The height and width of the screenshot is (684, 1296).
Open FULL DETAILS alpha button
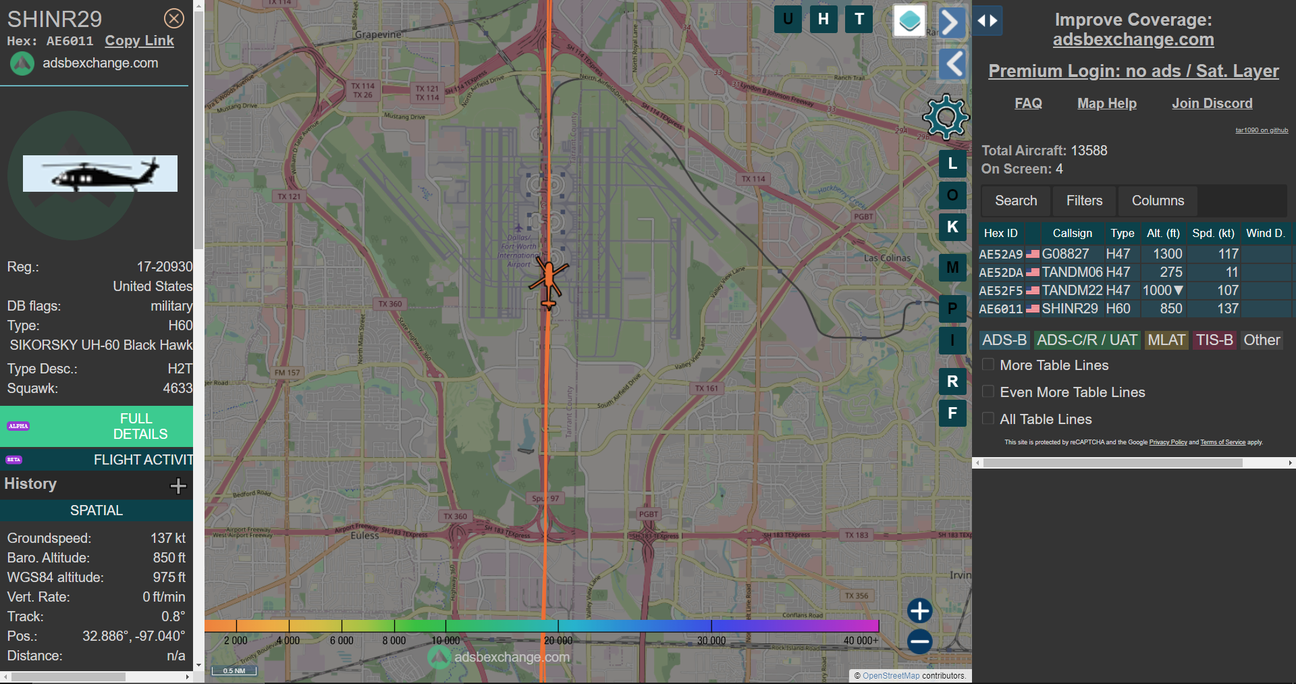click(97, 426)
